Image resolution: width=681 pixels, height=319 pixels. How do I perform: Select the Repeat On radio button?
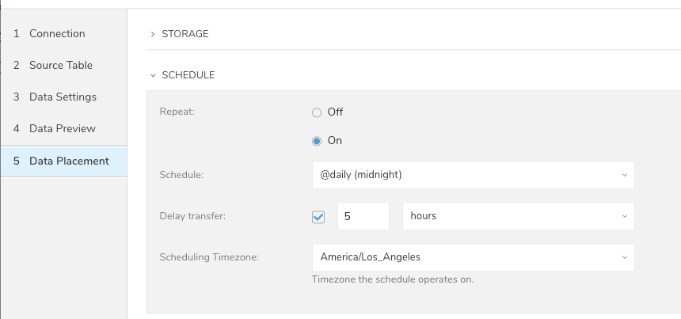[x=317, y=141]
